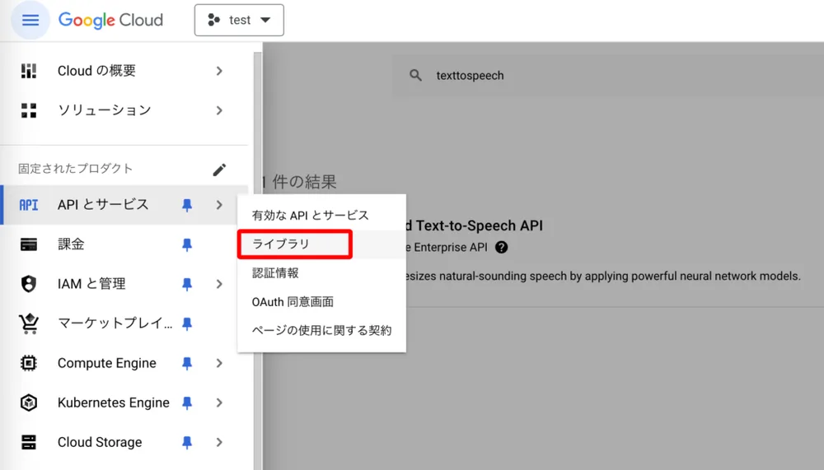This screenshot has width=824, height=470.
Task: Click the Cloud Storage bucket icon
Action: point(28,442)
